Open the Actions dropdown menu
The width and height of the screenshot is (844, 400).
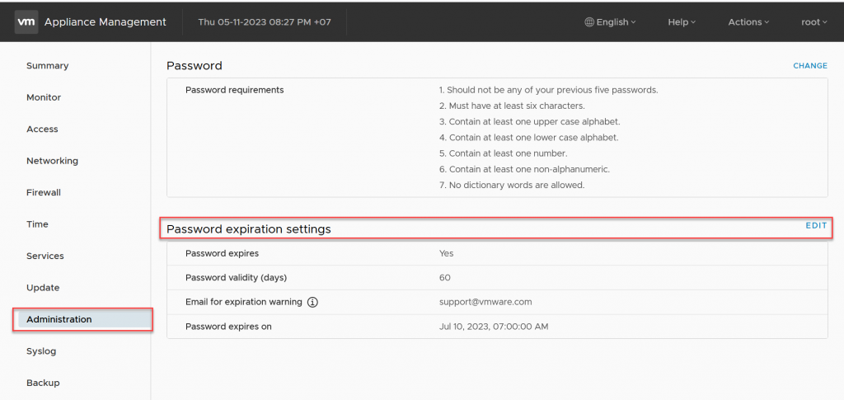tap(748, 22)
